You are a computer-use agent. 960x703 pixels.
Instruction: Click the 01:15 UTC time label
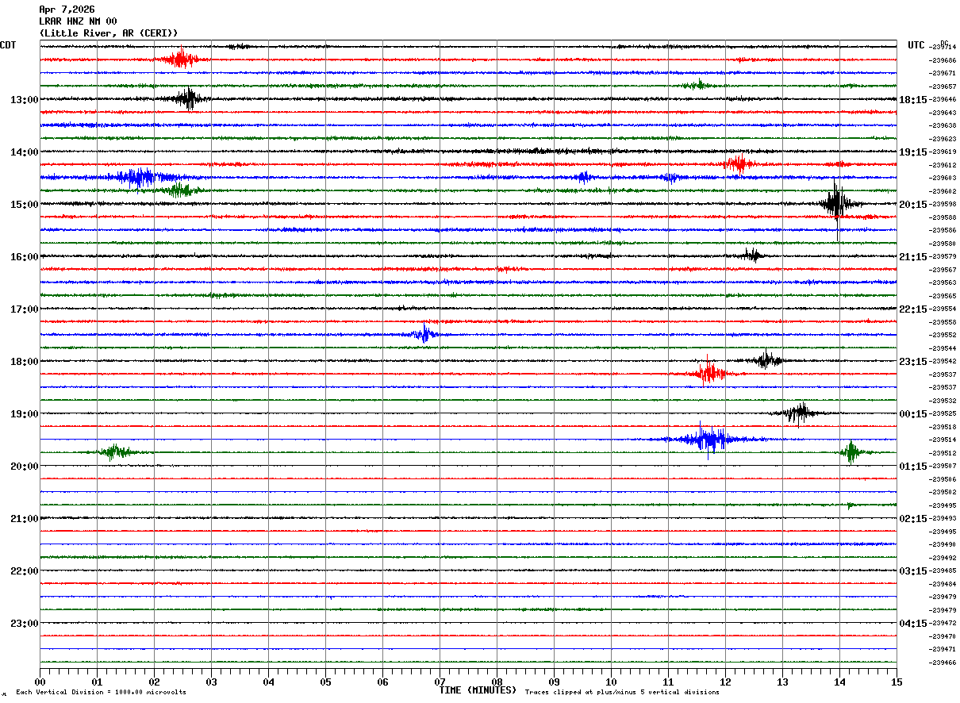tap(913, 467)
